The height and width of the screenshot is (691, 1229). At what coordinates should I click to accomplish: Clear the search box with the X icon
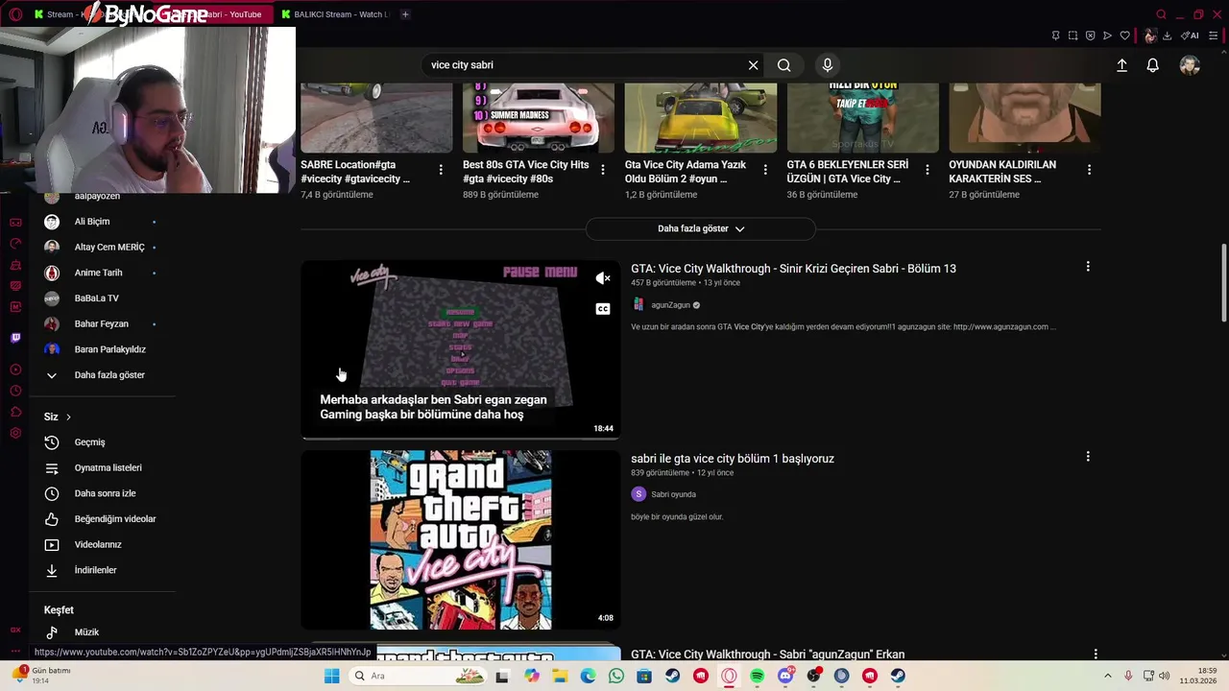(x=753, y=65)
